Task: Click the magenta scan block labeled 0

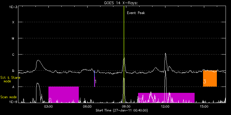Action: pyautogui.click(x=64, y=95)
